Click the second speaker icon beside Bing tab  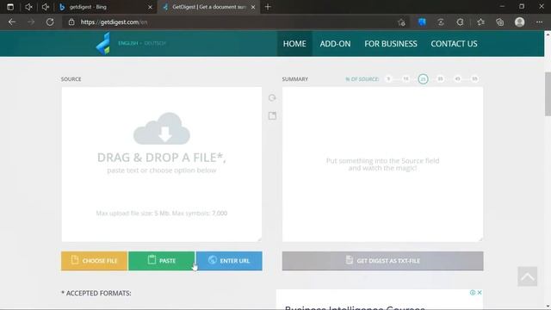coord(46,7)
